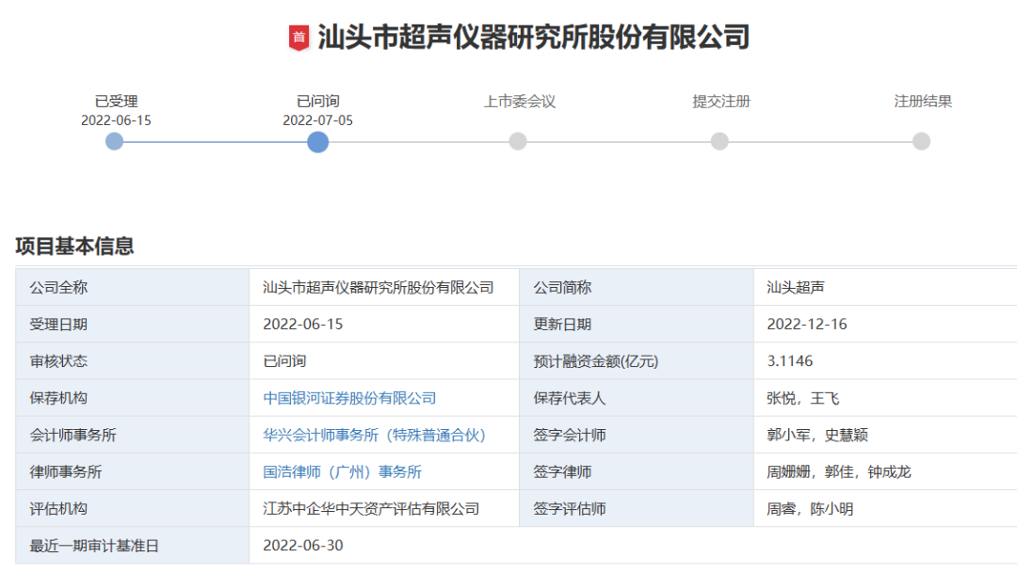The image size is (1017, 573).
Task: Click the 已受理 stage label
Action: click(116, 101)
